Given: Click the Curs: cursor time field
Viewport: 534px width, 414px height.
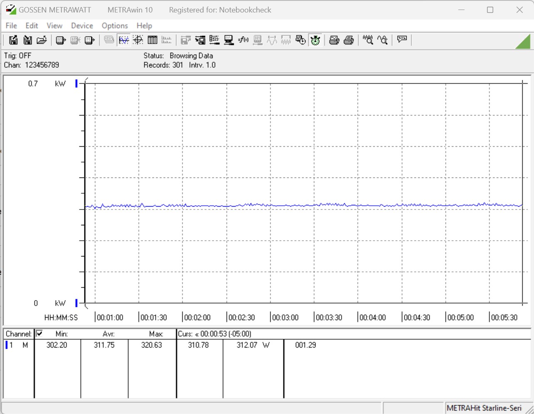Looking at the screenshot, I should [215, 334].
